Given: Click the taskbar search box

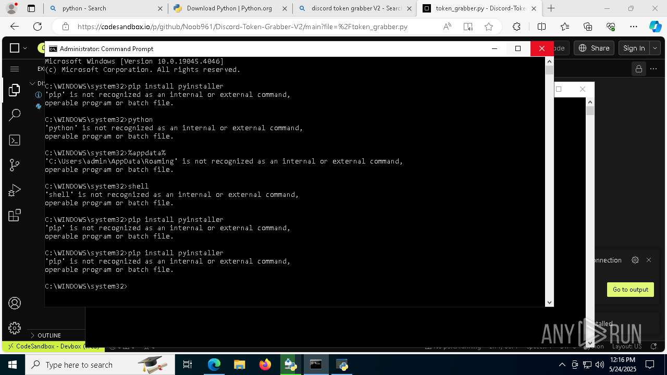Looking at the screenshot, I should 100,365.
